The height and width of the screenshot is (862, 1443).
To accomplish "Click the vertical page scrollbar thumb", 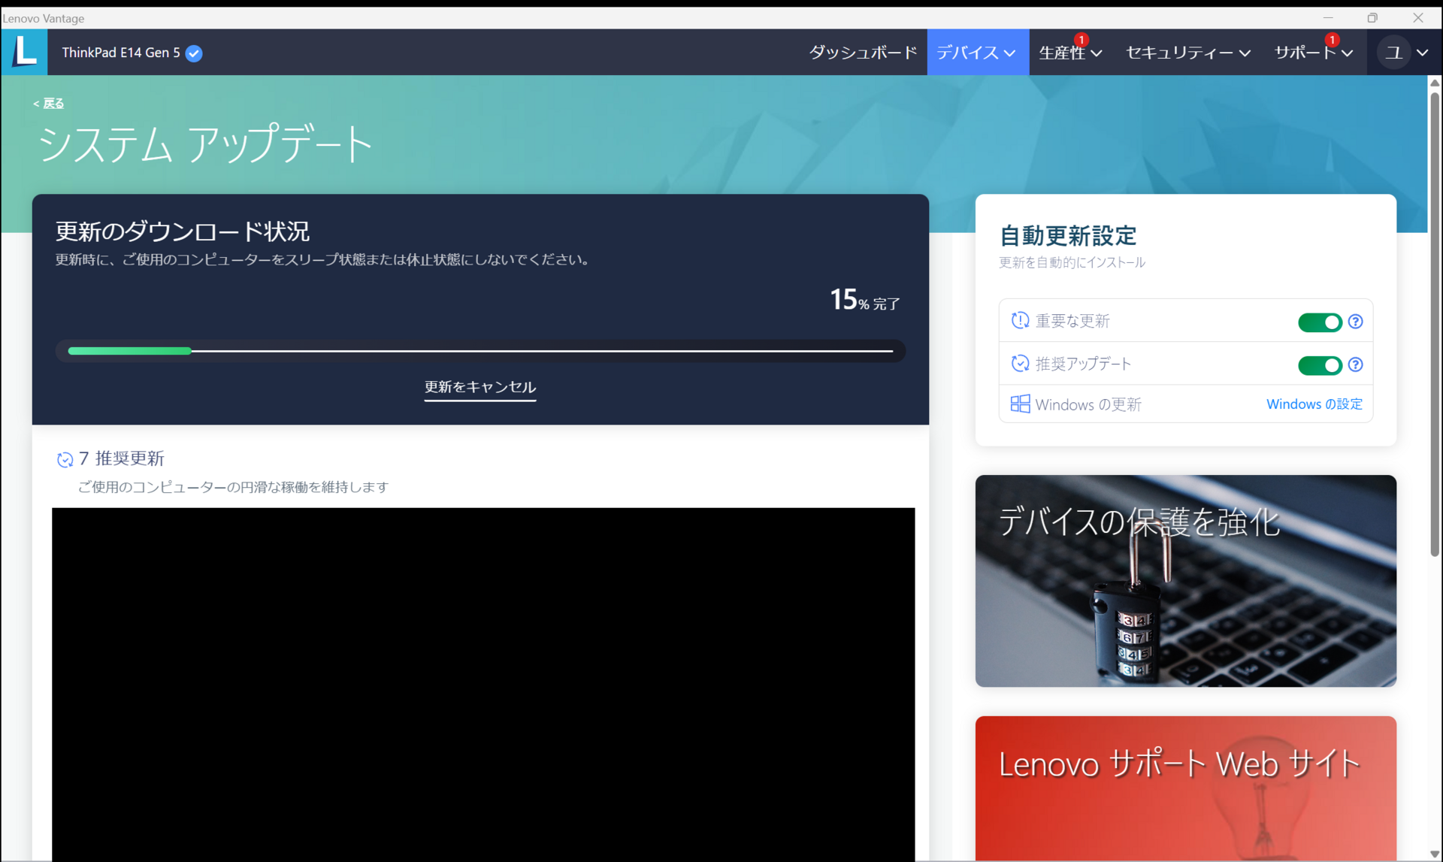I will 1434,323.
